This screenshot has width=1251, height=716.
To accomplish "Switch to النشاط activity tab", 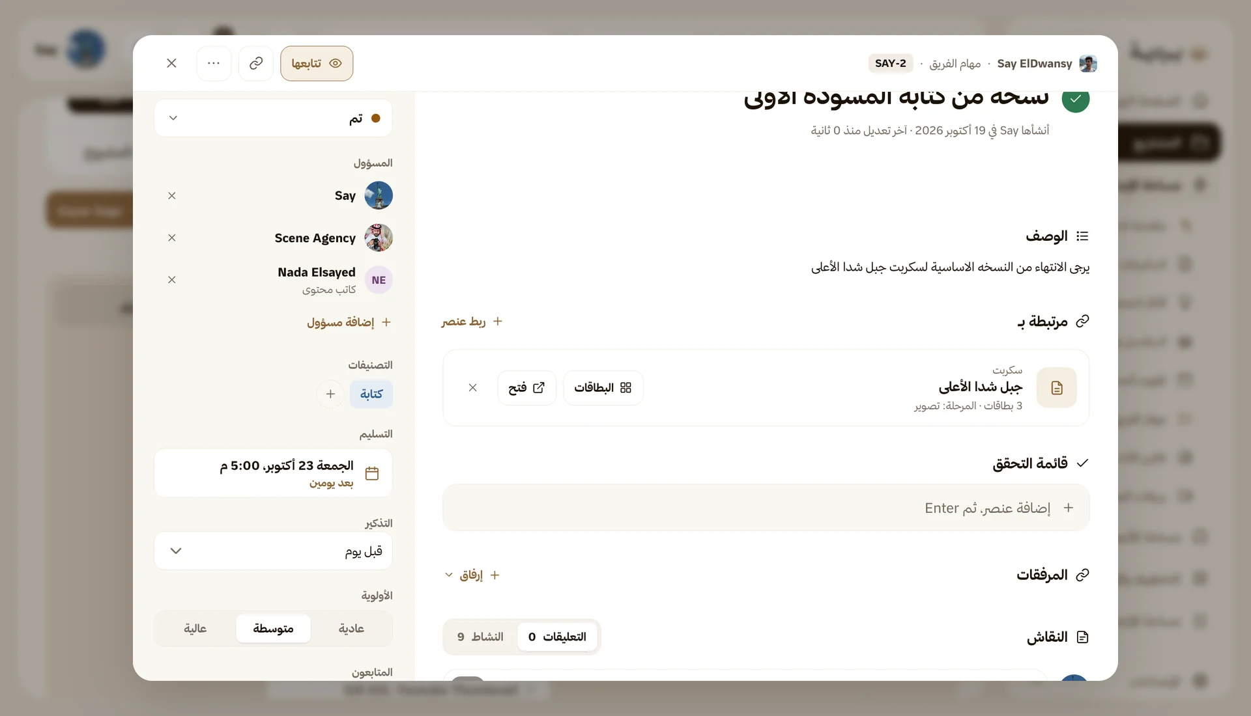I will (x=480, y=637).
